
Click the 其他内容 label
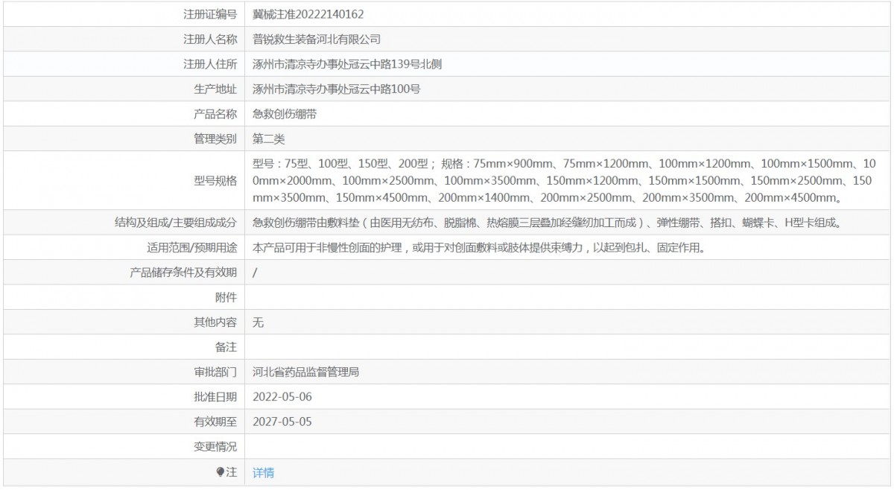[x=215, y=322]
